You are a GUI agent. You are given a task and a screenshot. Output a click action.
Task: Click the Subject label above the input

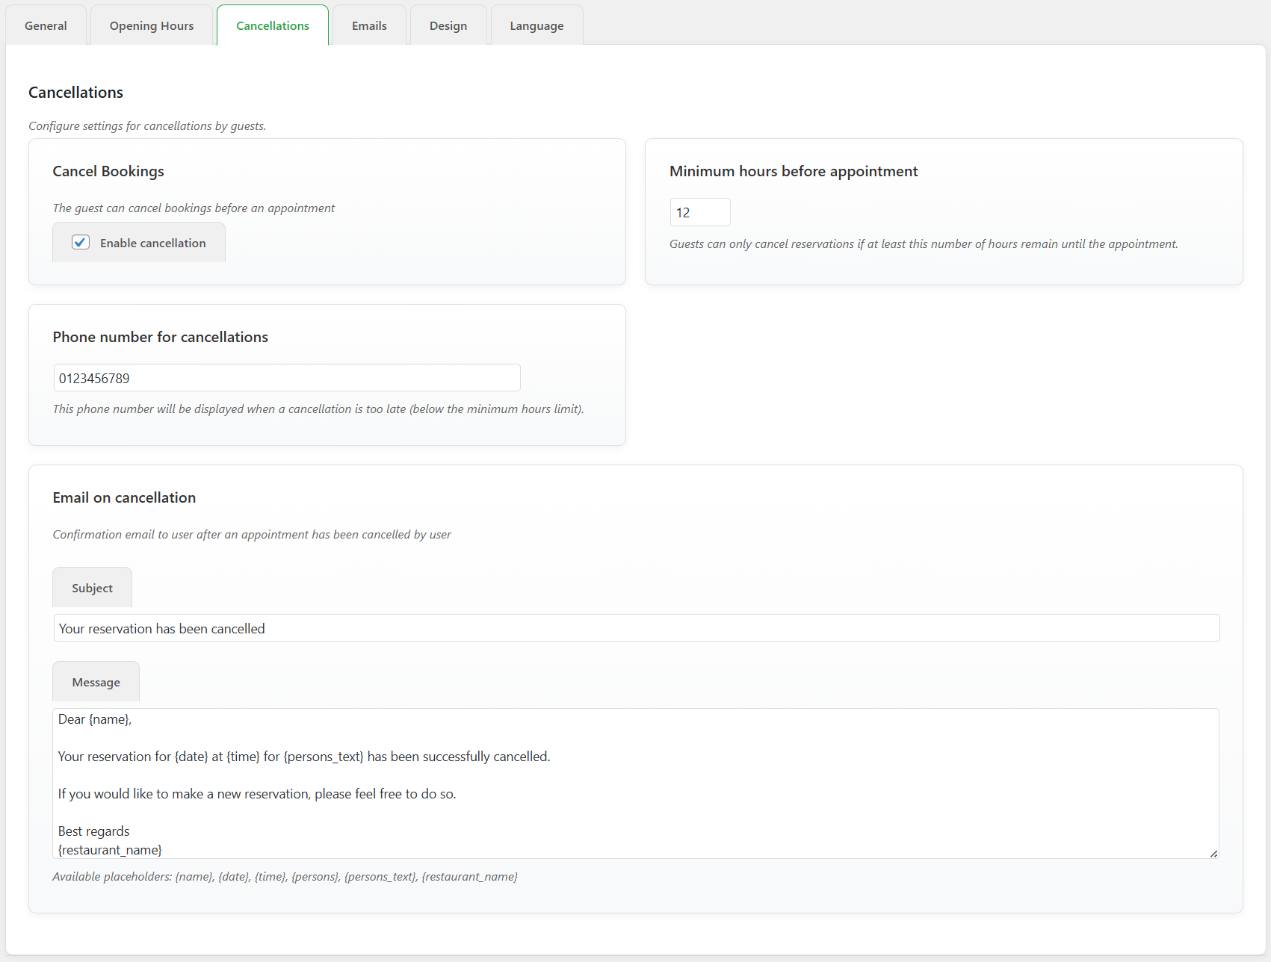click(x=91, y=587)
